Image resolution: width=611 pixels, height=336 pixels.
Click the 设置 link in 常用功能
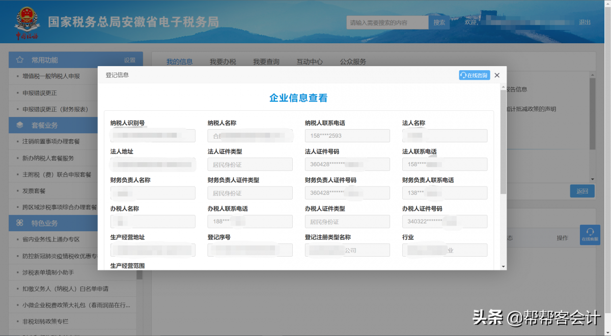(130, 60)
